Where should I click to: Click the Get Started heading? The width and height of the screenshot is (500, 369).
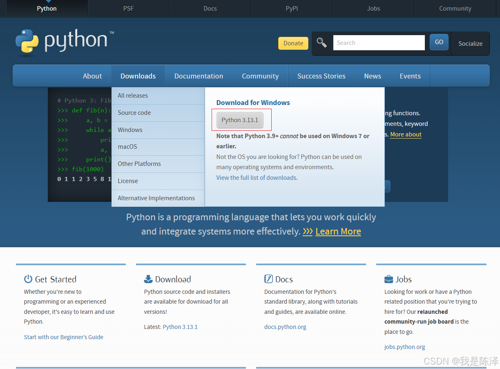pyautogui.click(x=56, y=280)
